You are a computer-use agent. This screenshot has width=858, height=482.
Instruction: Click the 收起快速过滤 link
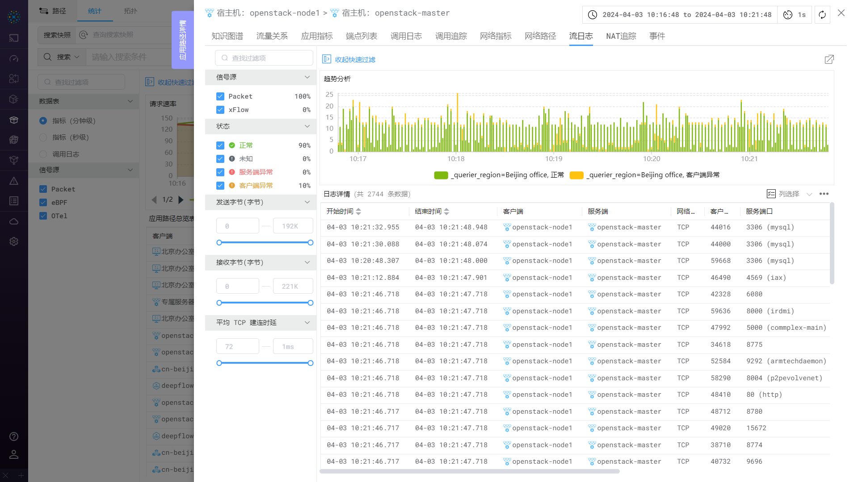click(355, 59)
